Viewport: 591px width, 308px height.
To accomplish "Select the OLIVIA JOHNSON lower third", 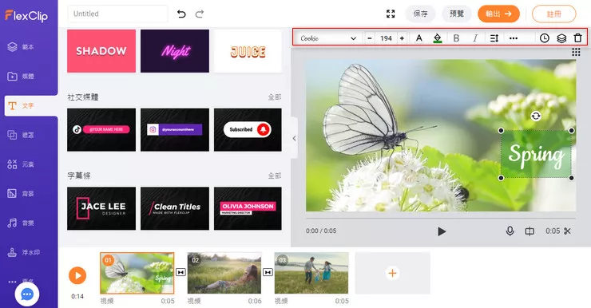I will (248, 208).
